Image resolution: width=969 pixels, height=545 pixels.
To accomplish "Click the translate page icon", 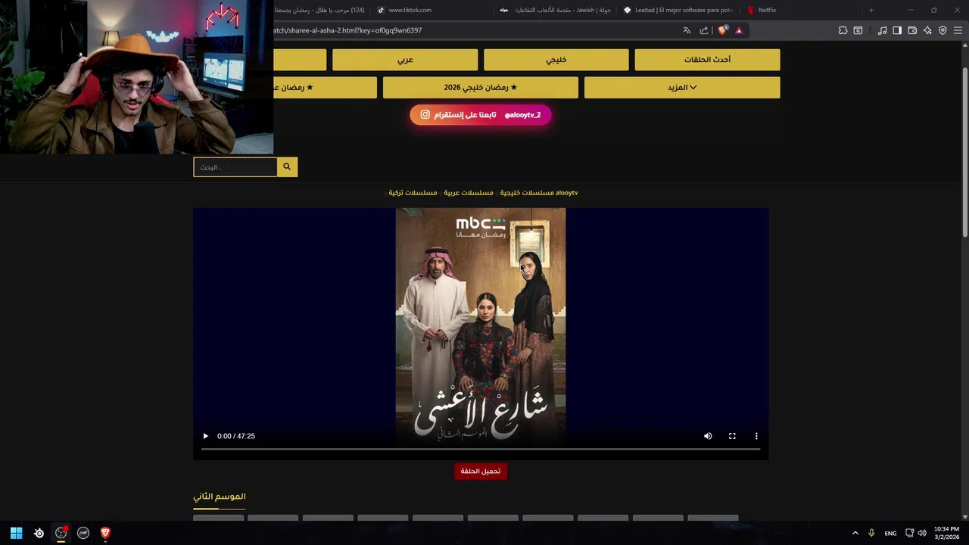I will [x=687, y=30].
